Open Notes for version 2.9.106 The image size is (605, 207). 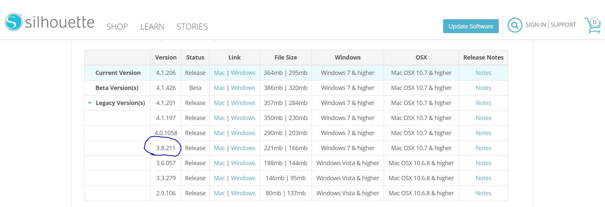point(483,193)
